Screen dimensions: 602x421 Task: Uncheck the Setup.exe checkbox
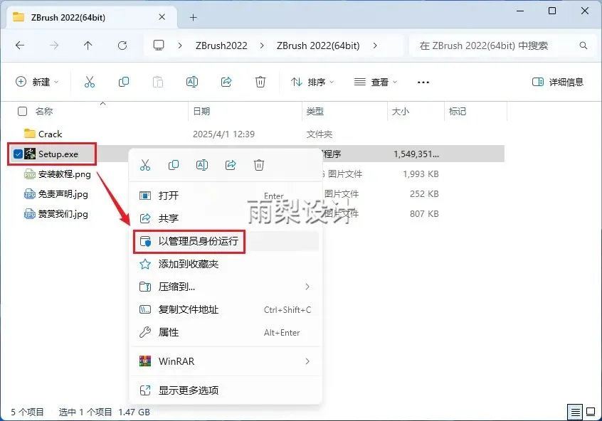point(18,154)
